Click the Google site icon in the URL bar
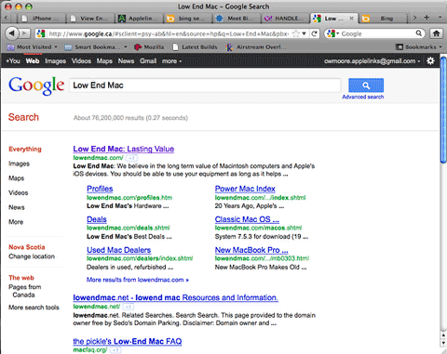The width and height of the screenshot is (447, 354). [41, 33]
